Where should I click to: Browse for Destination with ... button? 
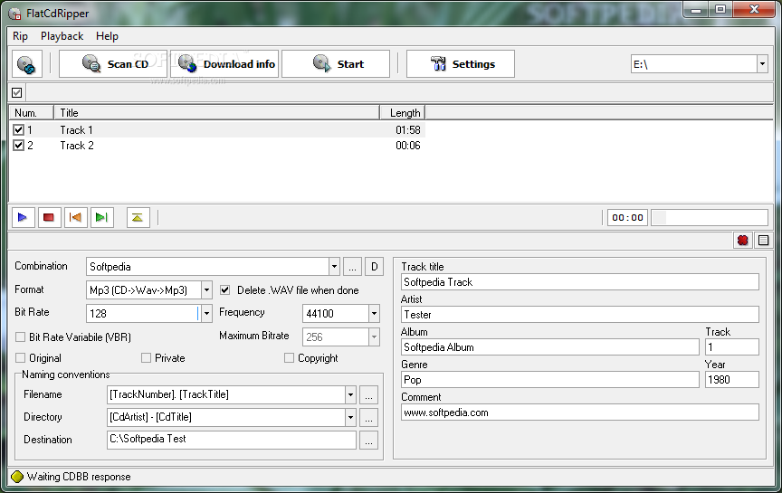[368, 441]
